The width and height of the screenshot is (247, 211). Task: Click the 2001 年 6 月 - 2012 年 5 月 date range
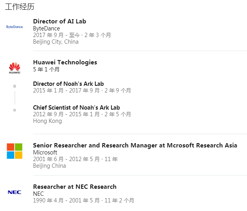(x=66, y=159)
